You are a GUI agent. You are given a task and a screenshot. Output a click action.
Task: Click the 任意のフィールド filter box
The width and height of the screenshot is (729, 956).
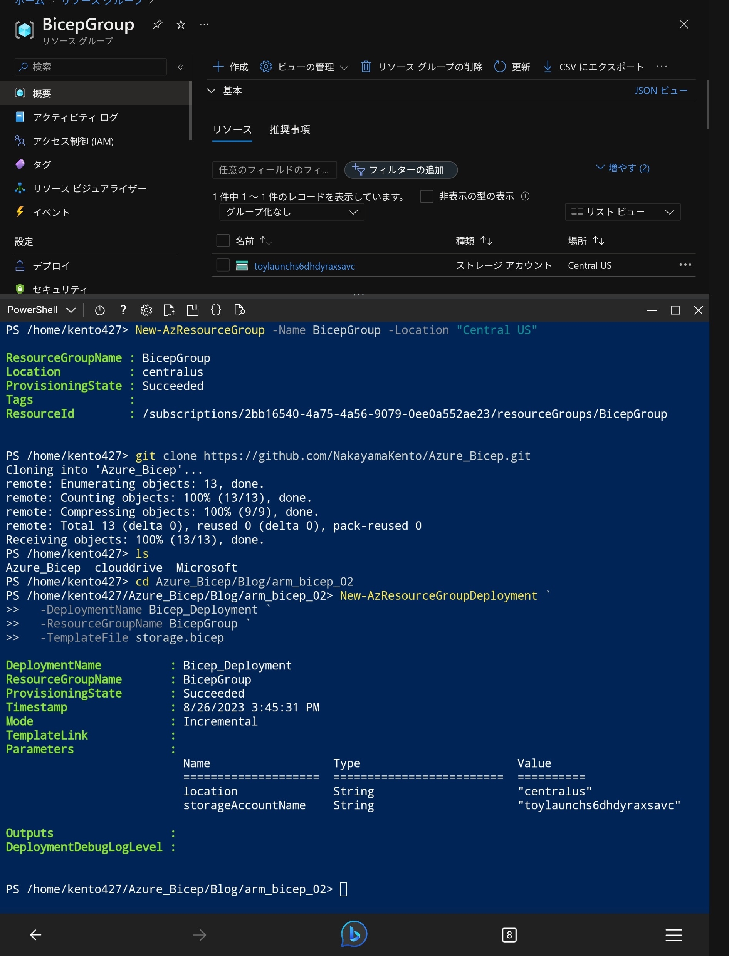pyautogui.click(x=275, y=169)
